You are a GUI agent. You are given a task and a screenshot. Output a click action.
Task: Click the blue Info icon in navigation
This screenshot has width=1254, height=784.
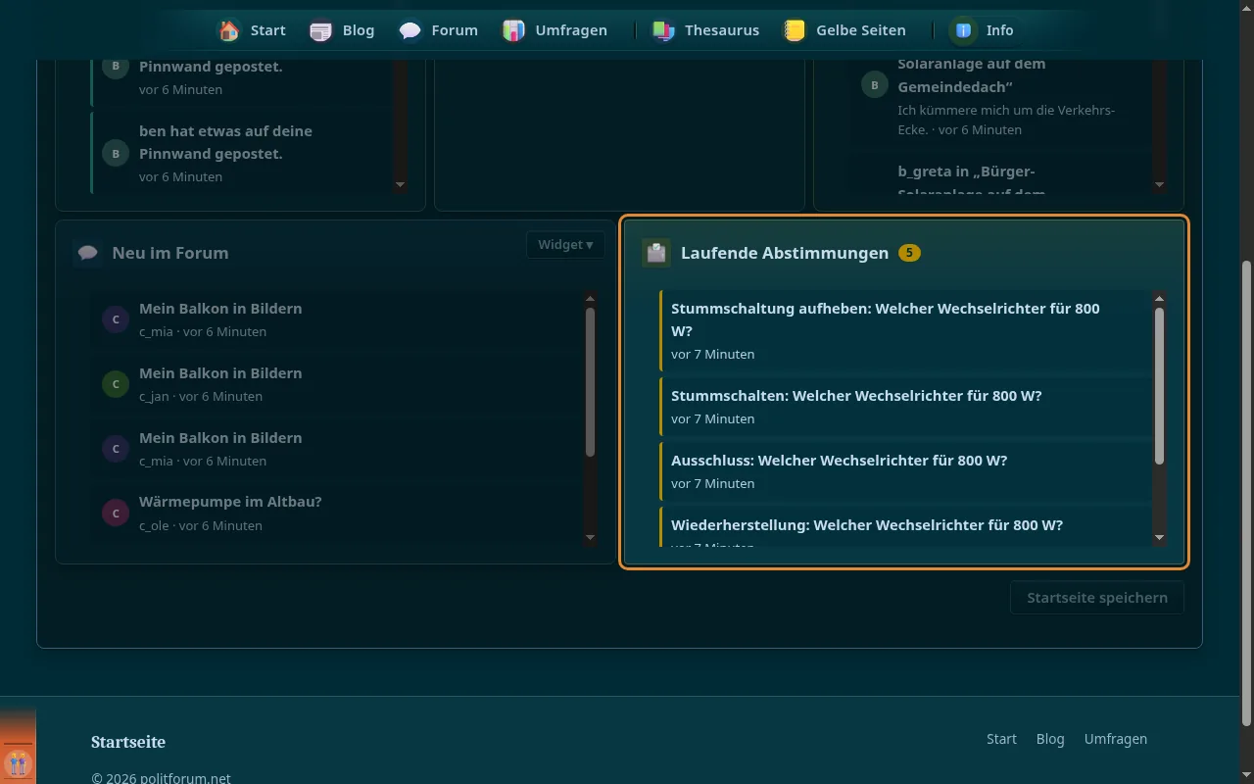(x=964, y=30)
